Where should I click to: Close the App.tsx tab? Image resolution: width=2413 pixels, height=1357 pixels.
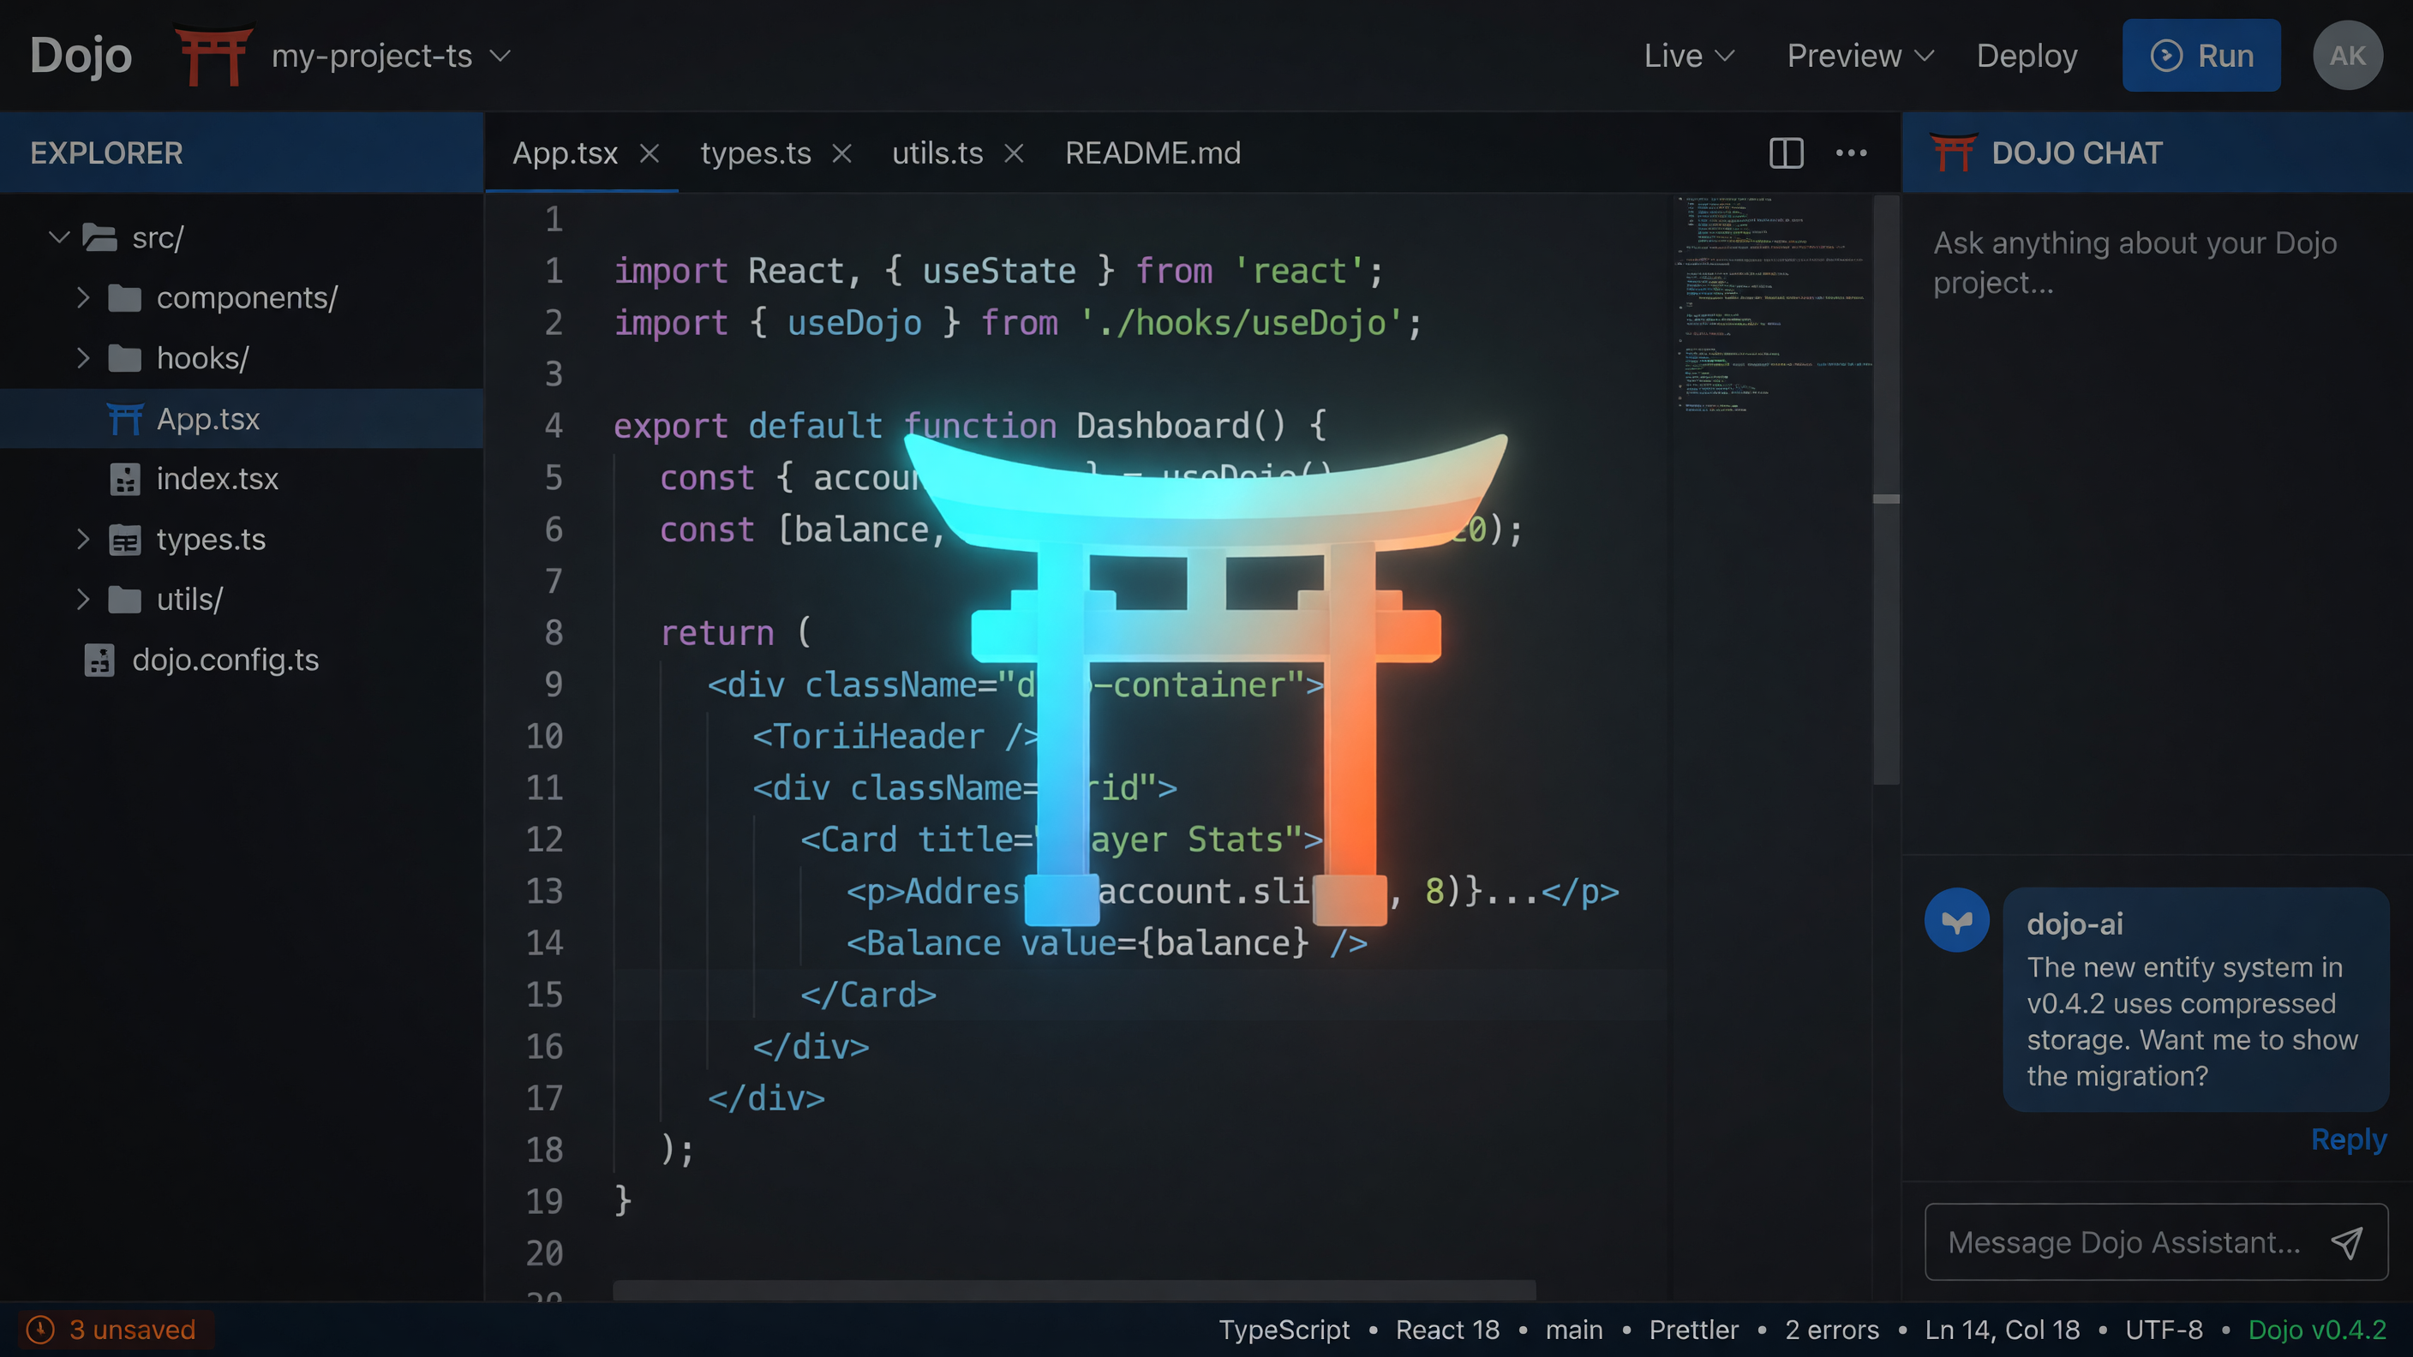click(x=650, y=152)
